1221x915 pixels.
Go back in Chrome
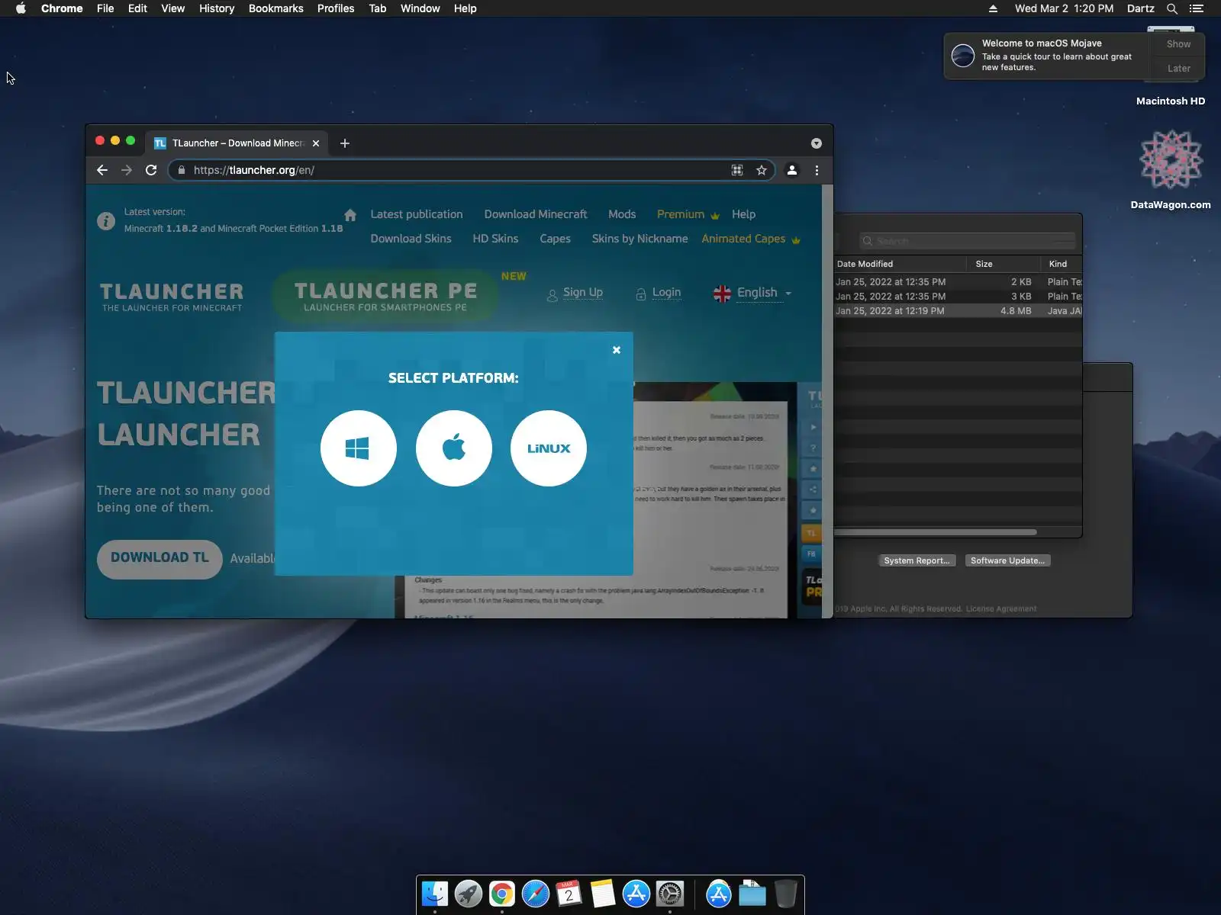(x=102, y=170)
